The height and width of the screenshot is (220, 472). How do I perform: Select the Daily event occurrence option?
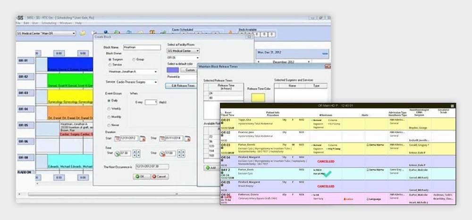click(109, 101)
